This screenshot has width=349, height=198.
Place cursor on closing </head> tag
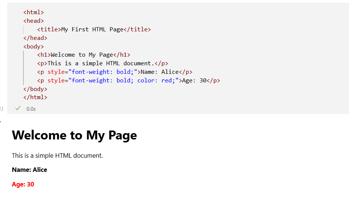click(x=35, y=38)
